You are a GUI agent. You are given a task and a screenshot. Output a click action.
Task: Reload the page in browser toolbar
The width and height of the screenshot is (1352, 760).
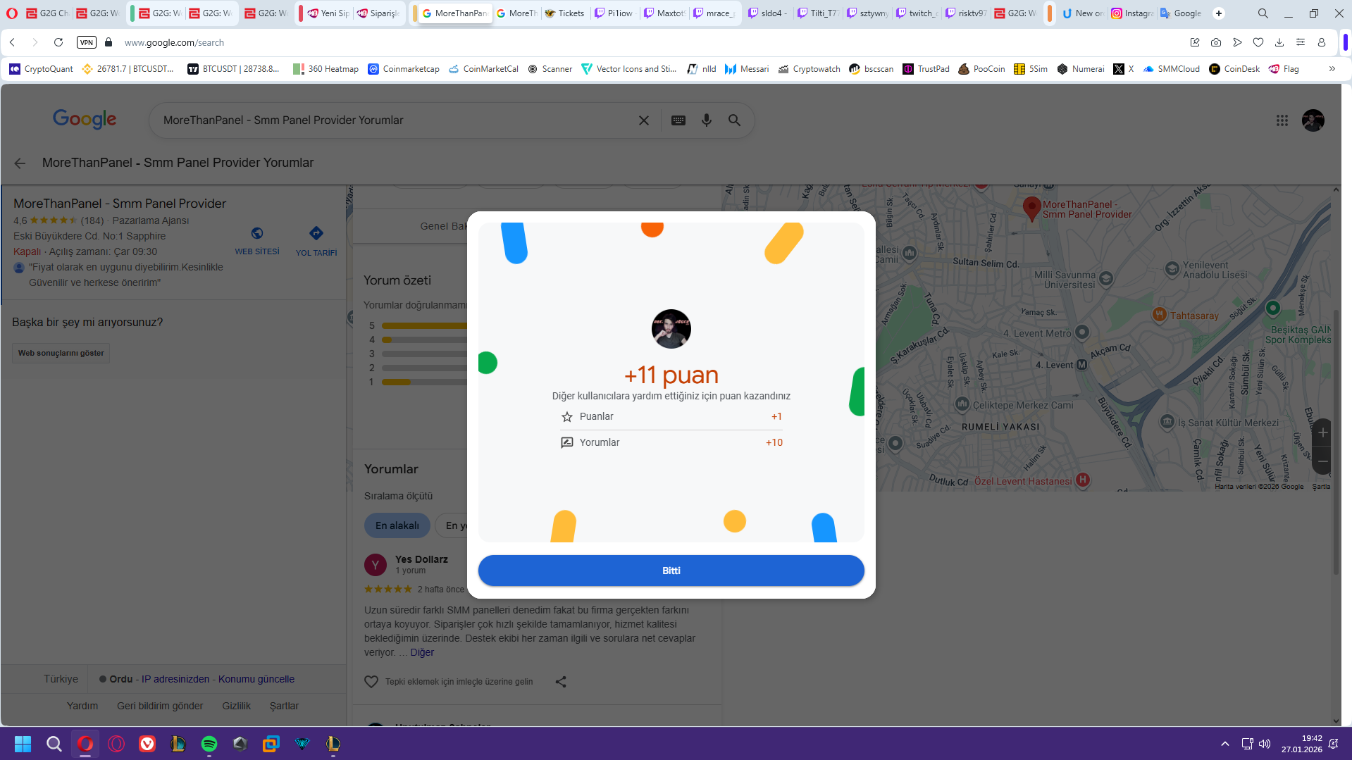click(x=58, y=42)
